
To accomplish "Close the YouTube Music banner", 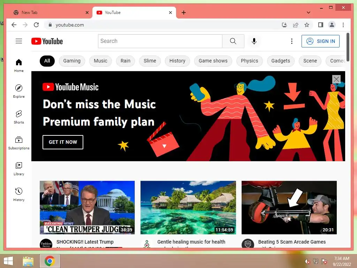I will pyautogui.click(x=336, y=79).
